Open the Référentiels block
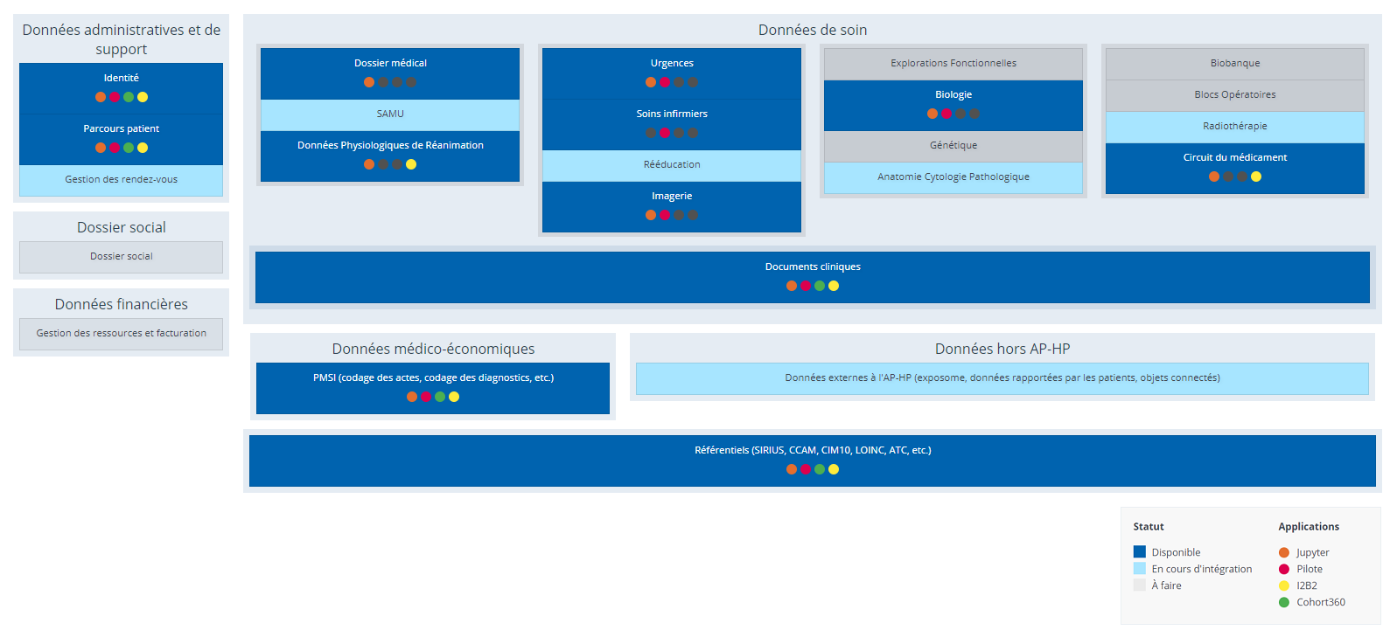The image size is (1397, 637). point(812,451)
